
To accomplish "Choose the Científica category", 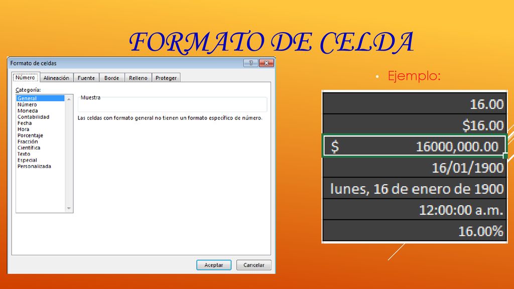I will click(x=40, y=148).
